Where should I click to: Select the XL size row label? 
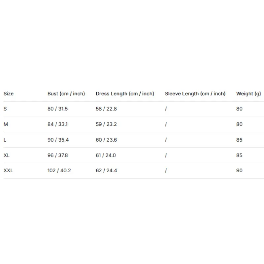point(7,155)
